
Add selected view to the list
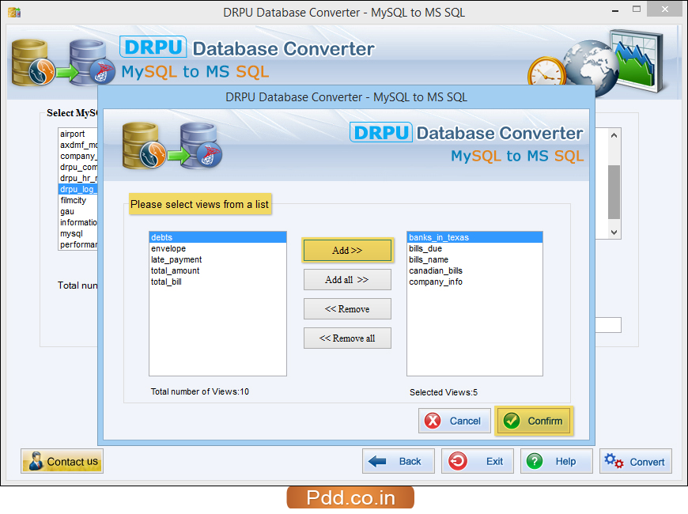pos(347,250)
